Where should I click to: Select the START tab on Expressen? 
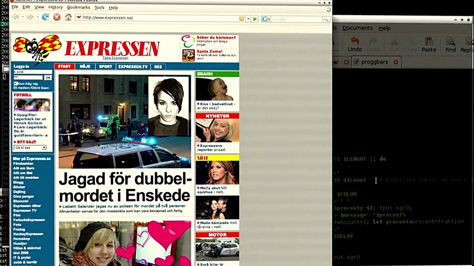pos(64,66)
